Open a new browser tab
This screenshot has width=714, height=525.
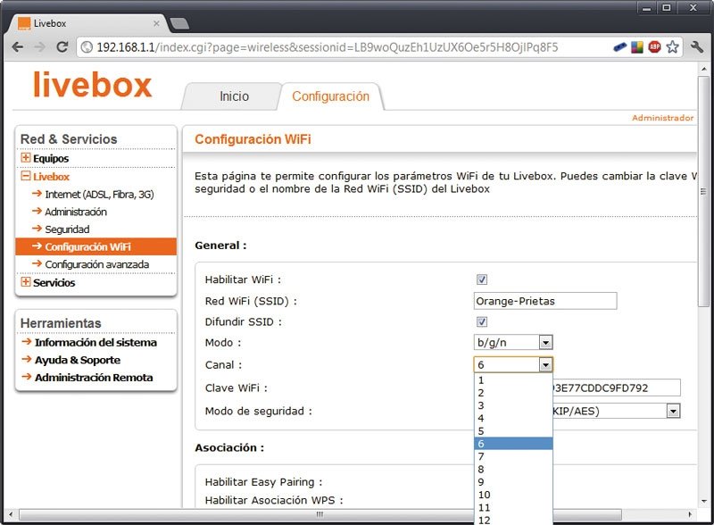click(x=179, y=24)
